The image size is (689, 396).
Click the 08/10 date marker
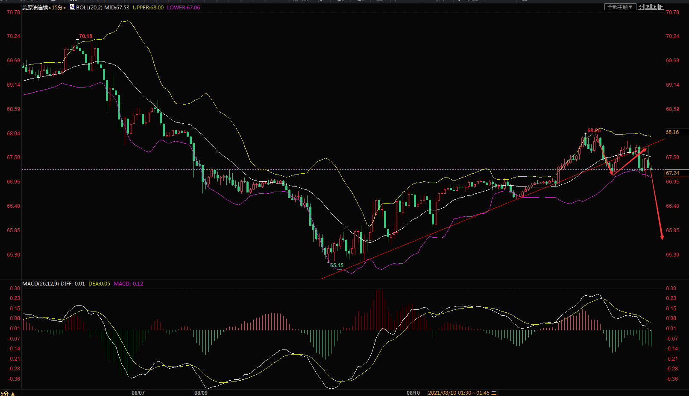tap(413, 393)
